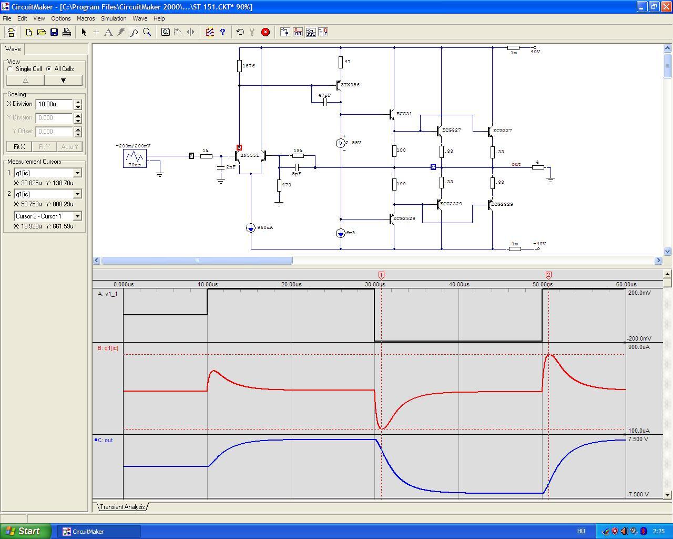Click the red Stop simulation icon
This screenshot has height=539, width=673.
click(266, 32)
